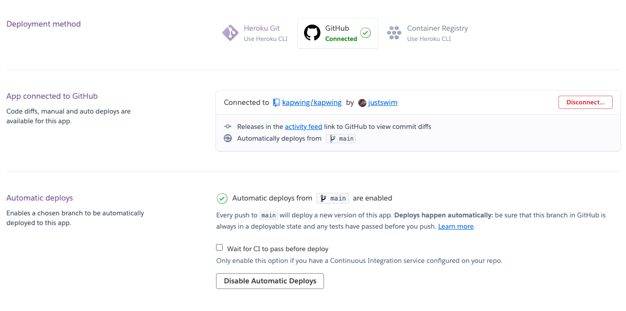
Task: Click the auto-deploy sync icon
Action: click(228, 139)
